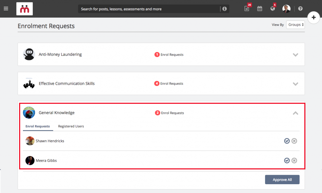Click the Anti-Money Laundering group icon

pyautogui.click(x=29, y=54)
